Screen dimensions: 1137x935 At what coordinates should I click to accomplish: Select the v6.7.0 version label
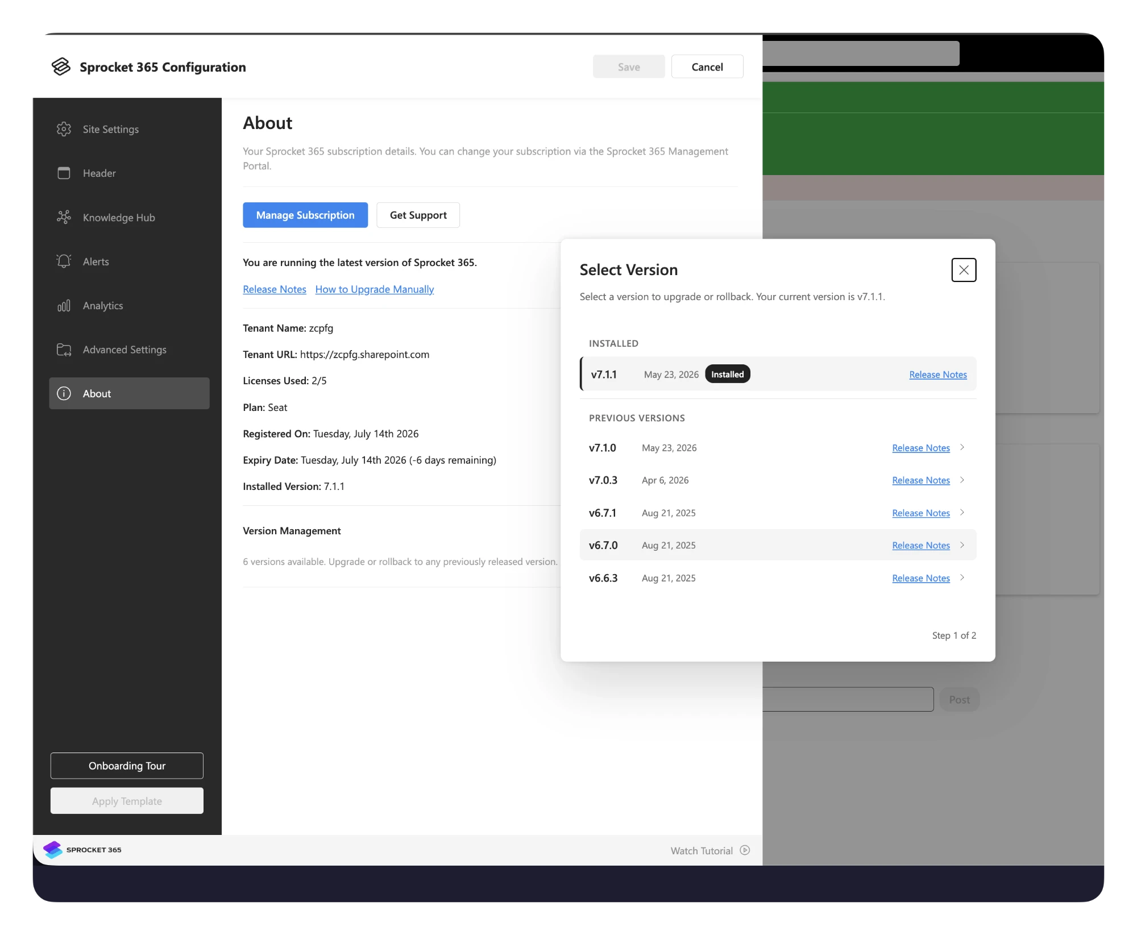[603, 545]
